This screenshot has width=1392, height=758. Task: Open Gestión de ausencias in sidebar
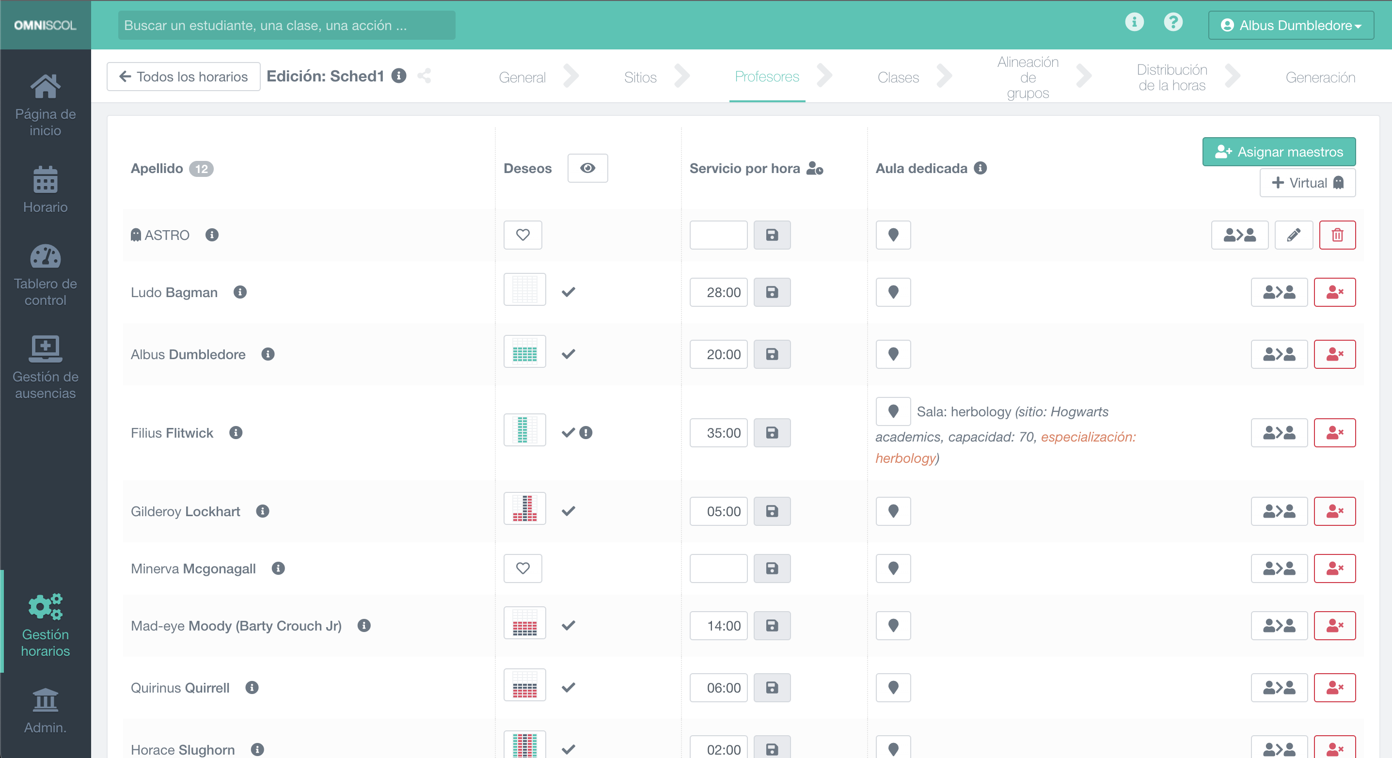click(x=46, y=367)
